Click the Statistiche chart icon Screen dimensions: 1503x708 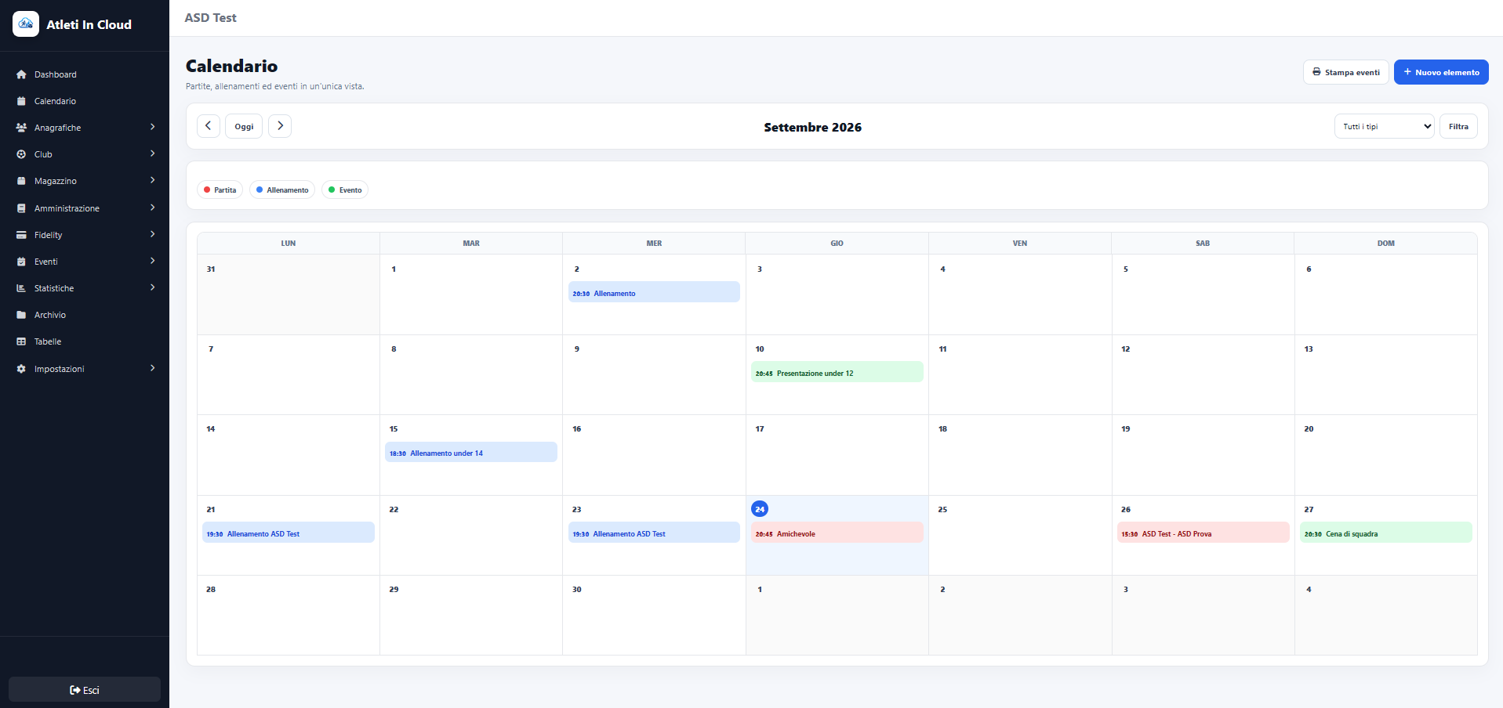click(x=21, y=288)
